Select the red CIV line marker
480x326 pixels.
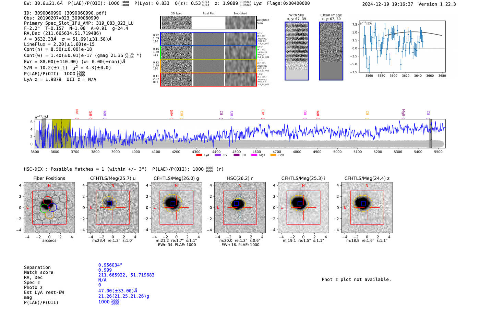tap(263, 114)
